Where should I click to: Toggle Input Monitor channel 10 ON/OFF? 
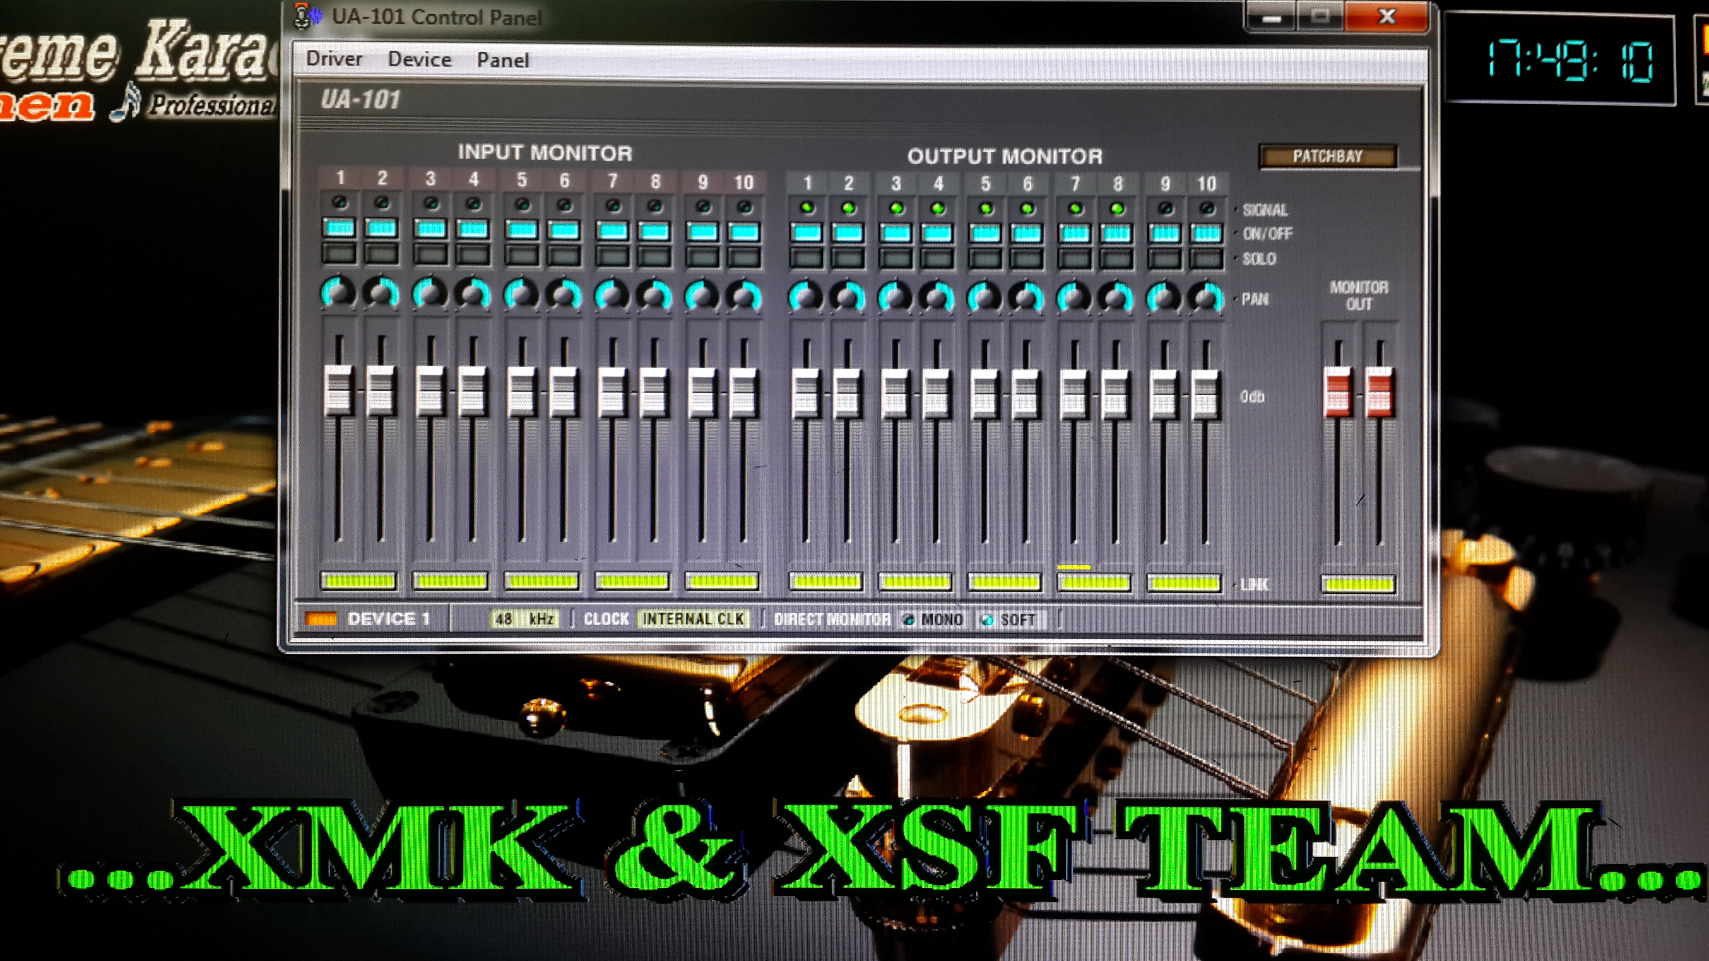coord(744,232)
